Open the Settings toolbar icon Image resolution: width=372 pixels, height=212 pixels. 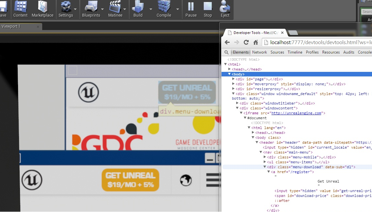(x=66, y=9)
